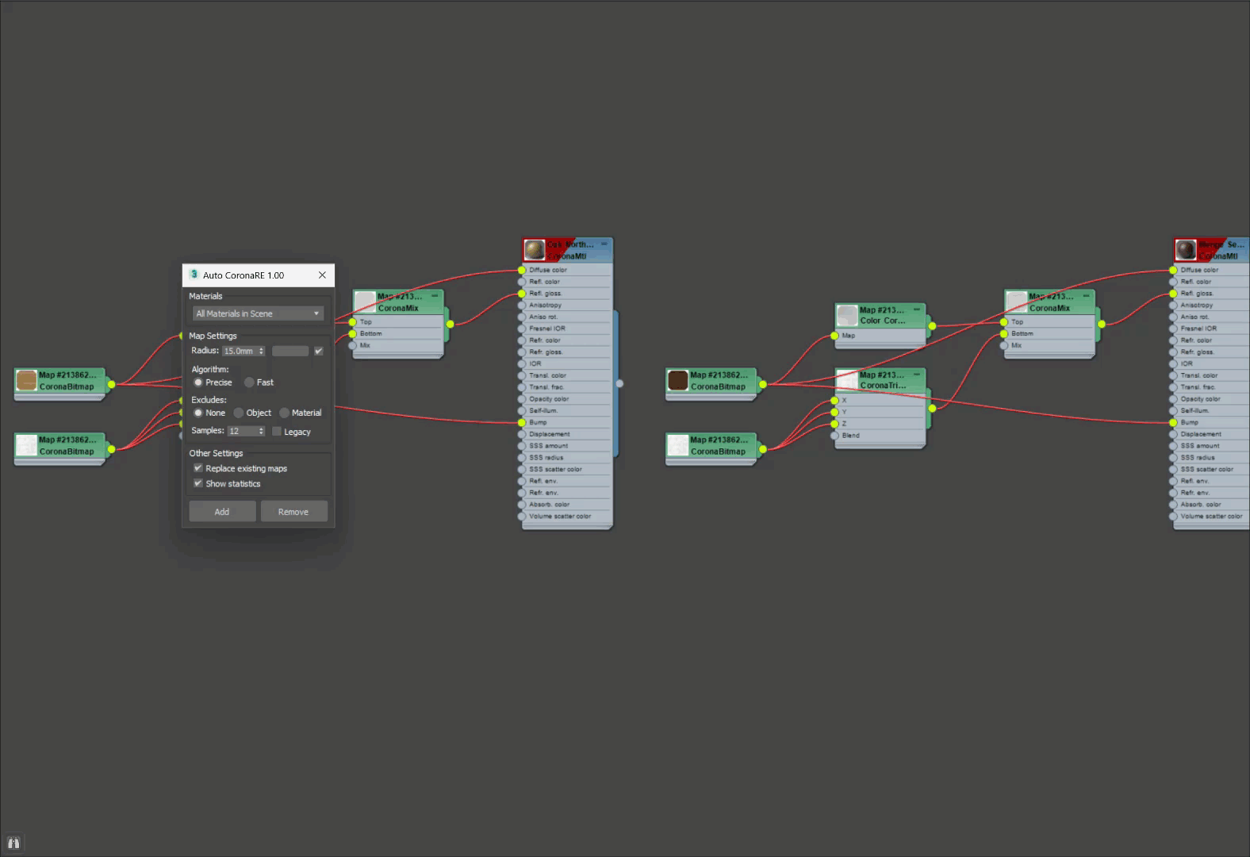
Task: Click the Samples value field
Action: pyautogui.click(x=242, y=431)
